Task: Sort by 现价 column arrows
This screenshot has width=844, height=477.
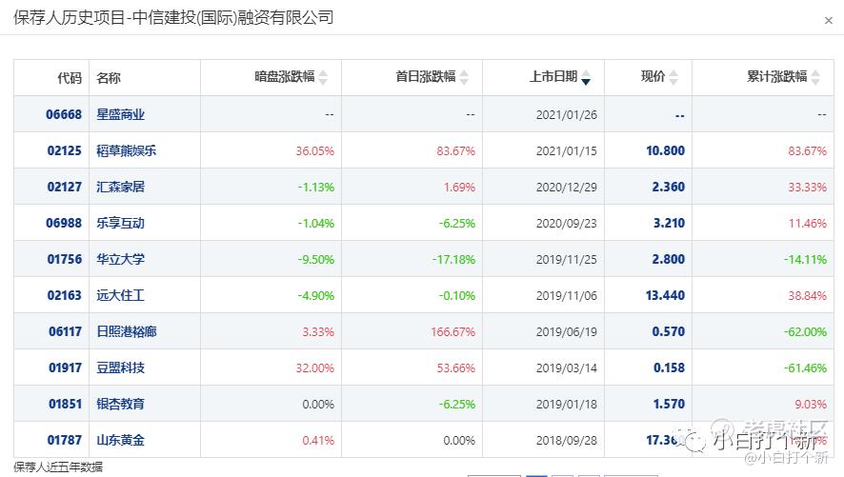Action: click(673, 77)
